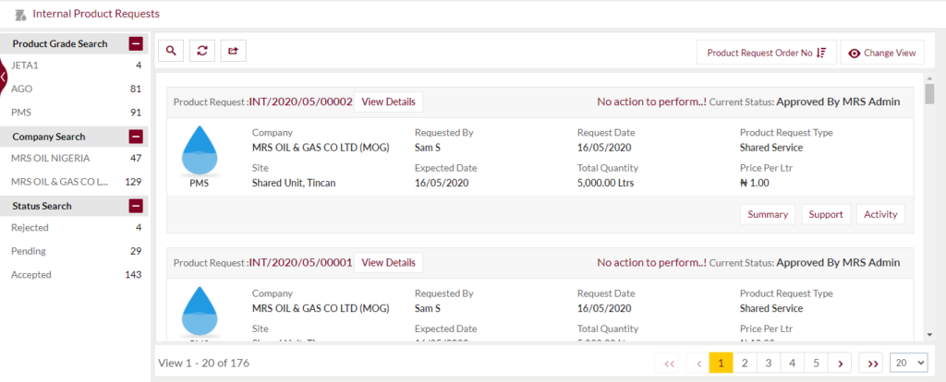Image resolution: width=946 pixels, height=382 pixels.
Task: Click the Internal Product Requests header icon
Action: tap(20, 14)
